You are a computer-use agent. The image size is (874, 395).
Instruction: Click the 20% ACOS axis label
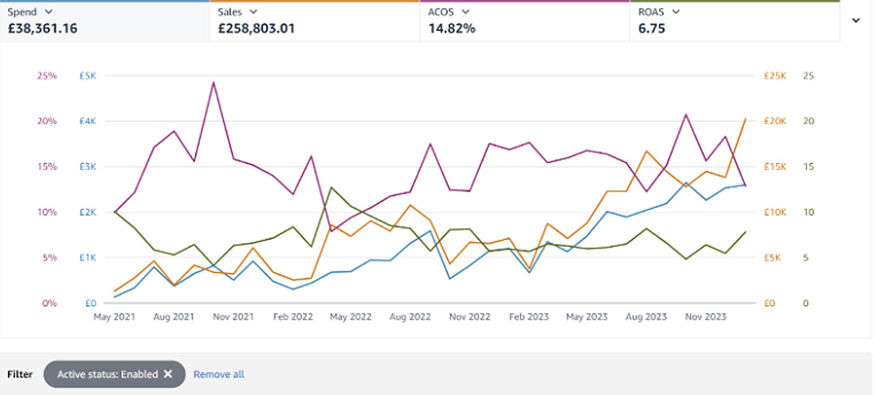click(47, 122)
